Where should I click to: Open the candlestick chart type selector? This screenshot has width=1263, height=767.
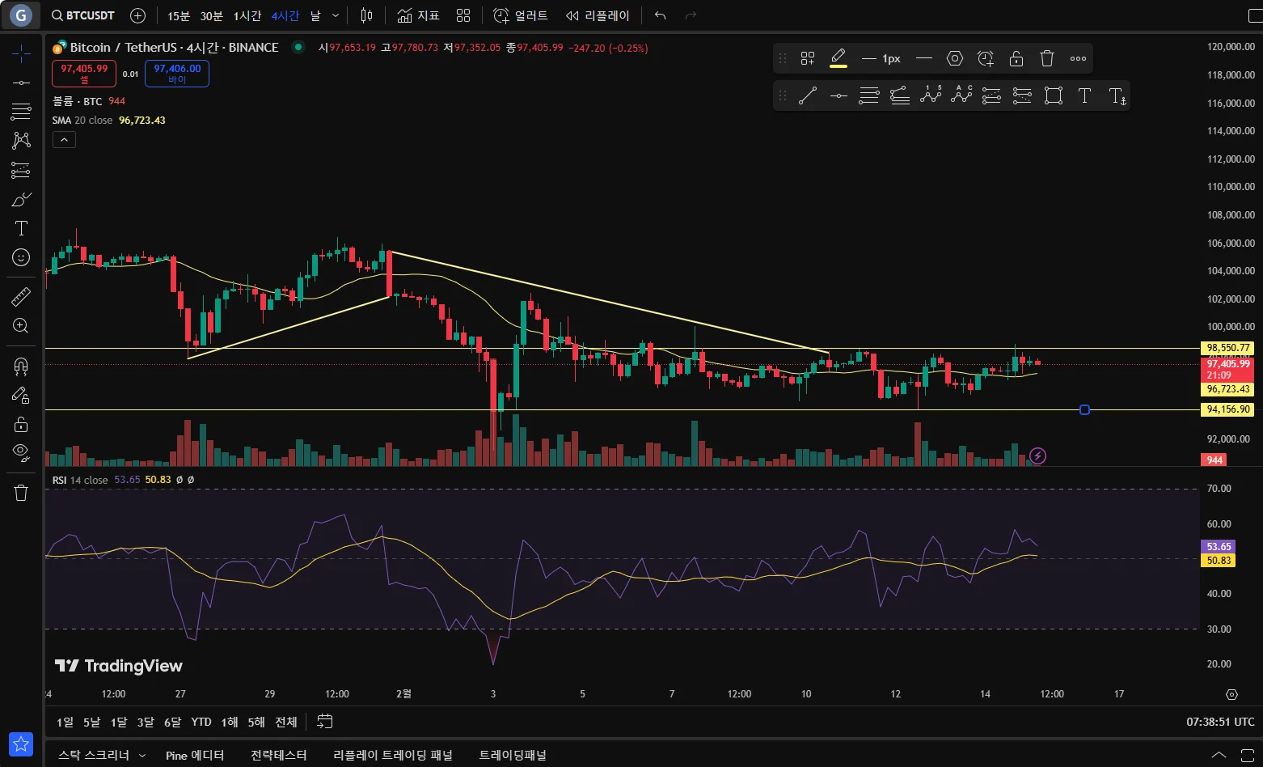(x=367, y=15)
